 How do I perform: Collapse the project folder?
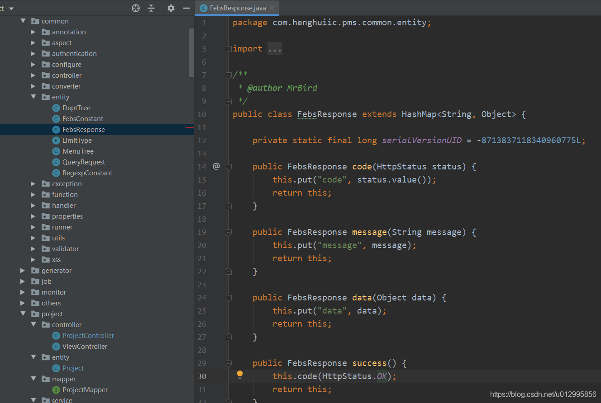click(x=23, y=314)
